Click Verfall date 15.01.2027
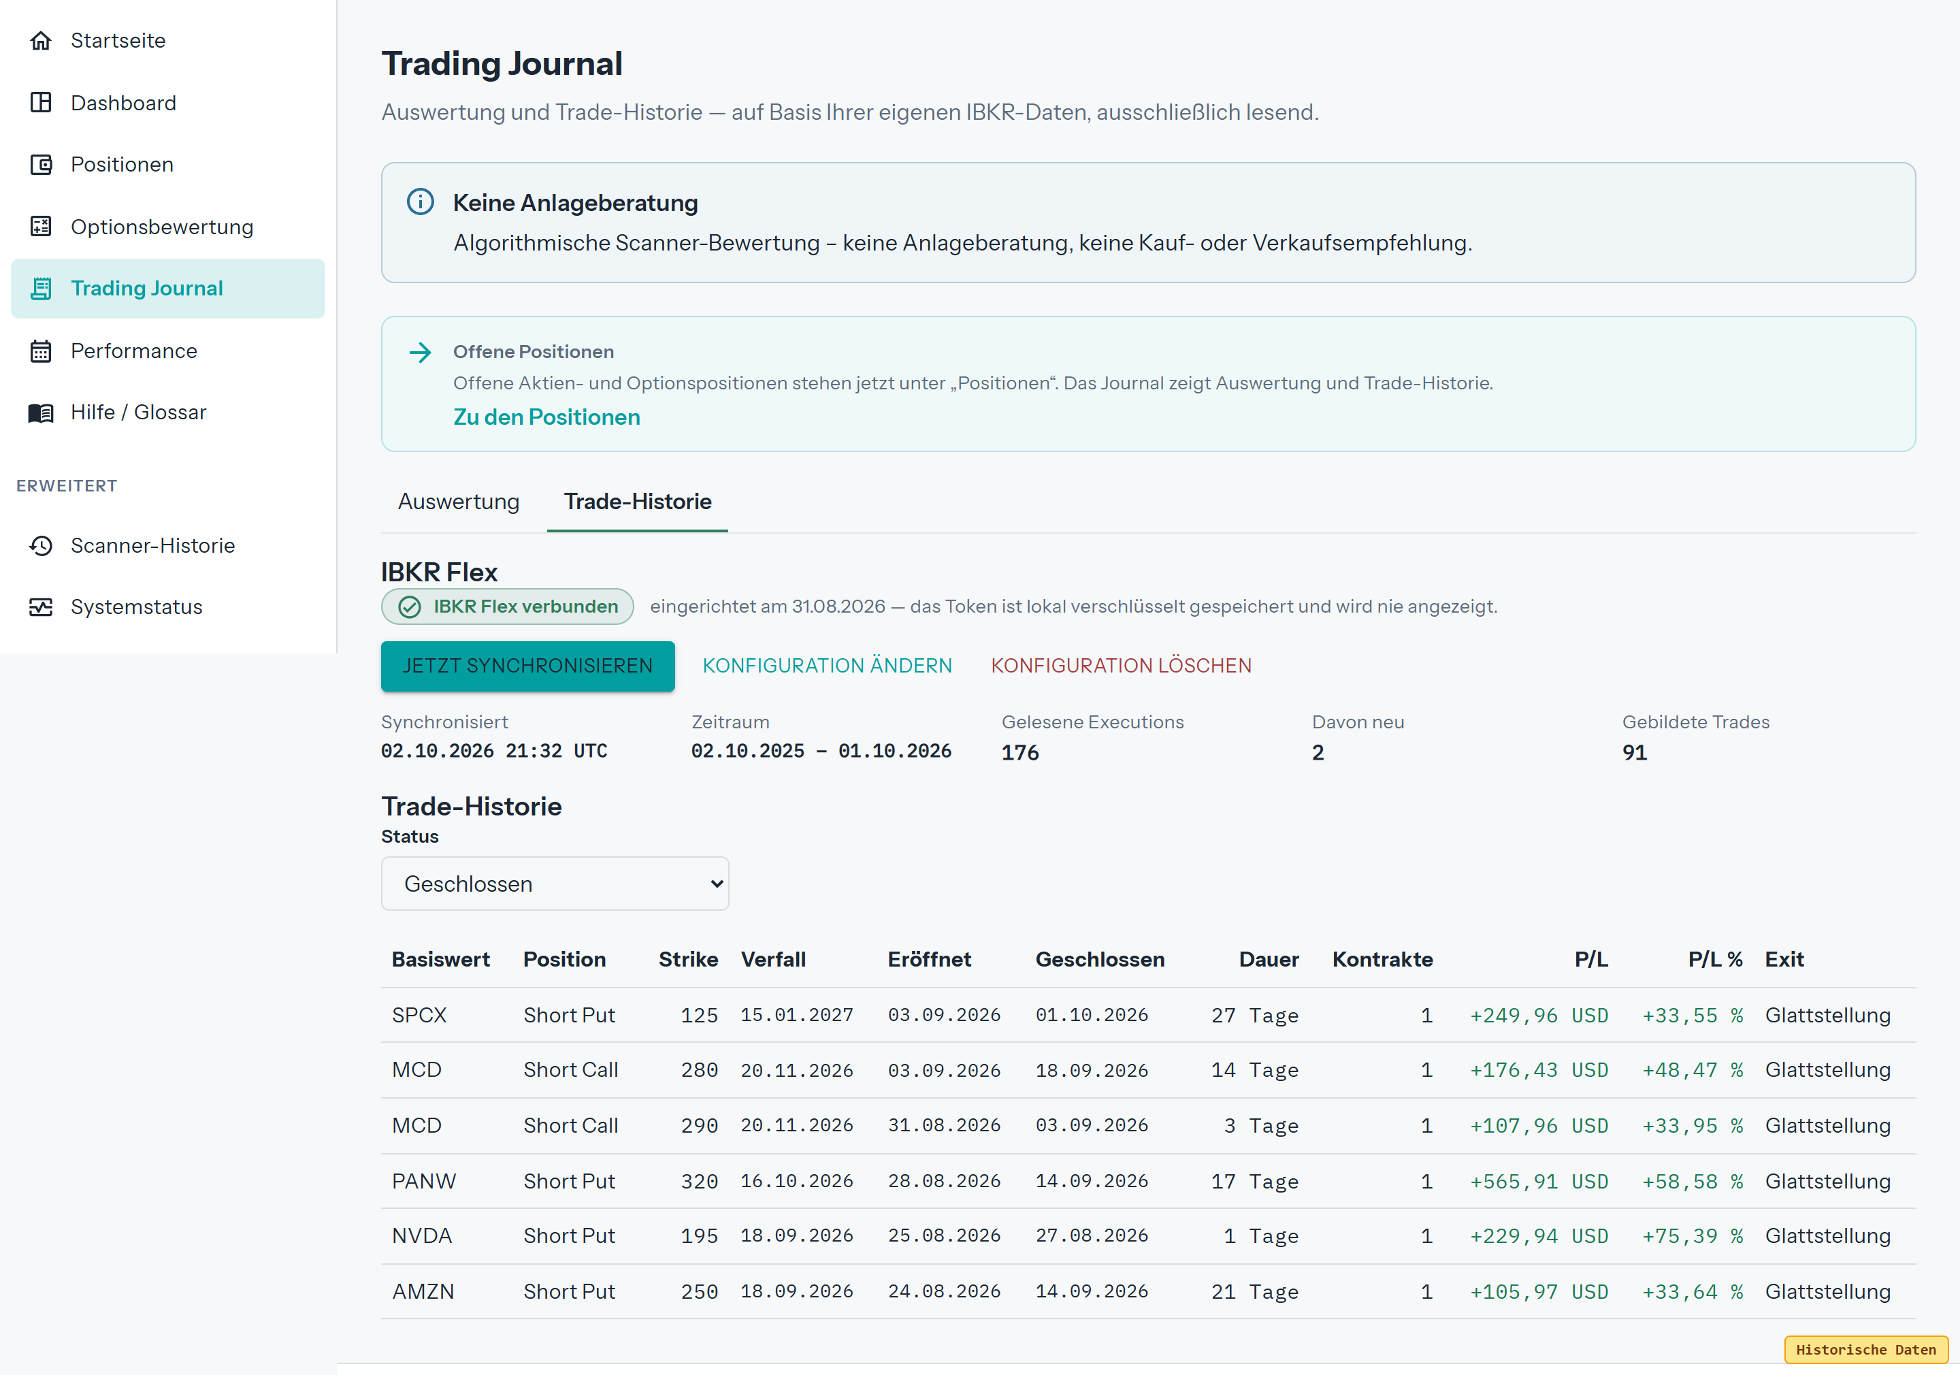 click(x=796, y=1015)
